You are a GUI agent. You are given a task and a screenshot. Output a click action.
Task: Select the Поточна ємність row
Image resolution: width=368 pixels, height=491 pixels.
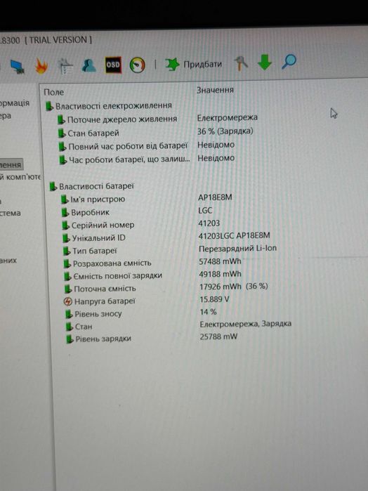pyautogui.click(x=100, y=289)
